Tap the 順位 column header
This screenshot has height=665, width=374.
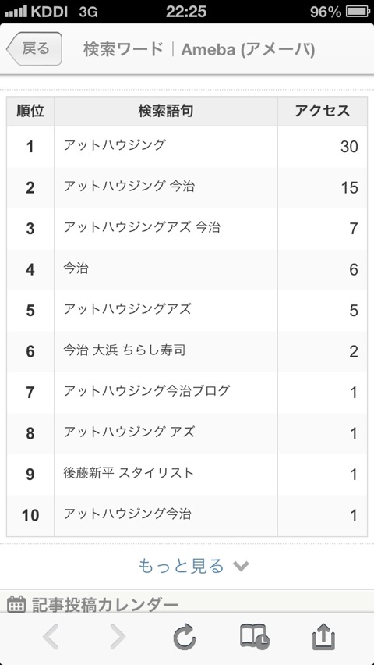30,112
